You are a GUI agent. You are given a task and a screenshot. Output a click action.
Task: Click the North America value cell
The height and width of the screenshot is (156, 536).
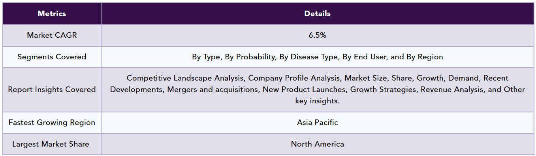pos(318,144)
